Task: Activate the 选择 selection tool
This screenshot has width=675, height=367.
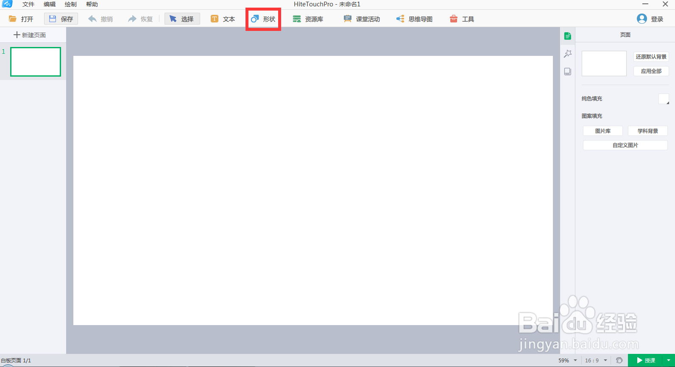Action: click(182, 19)
